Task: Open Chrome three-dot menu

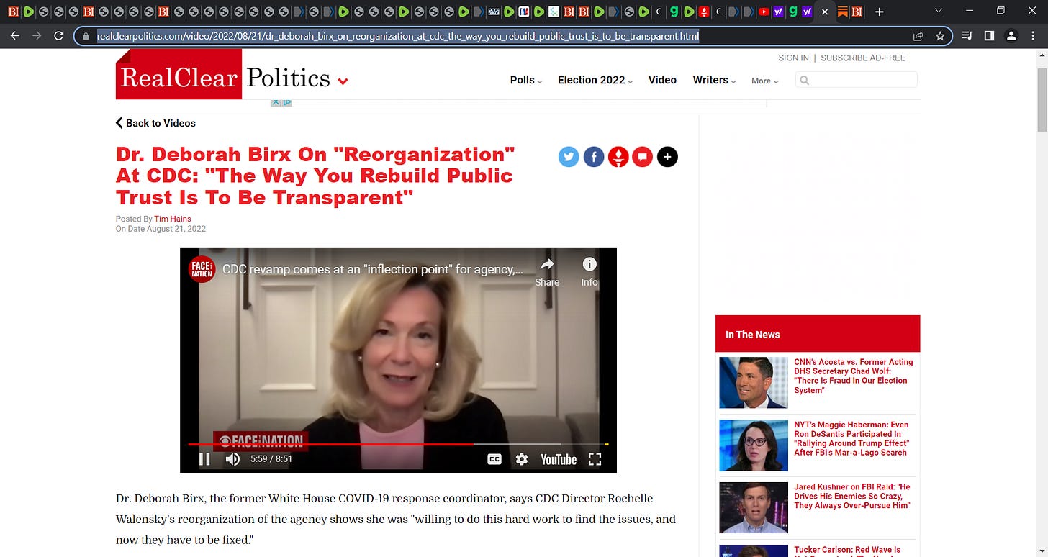Action: coord(1034,36)
